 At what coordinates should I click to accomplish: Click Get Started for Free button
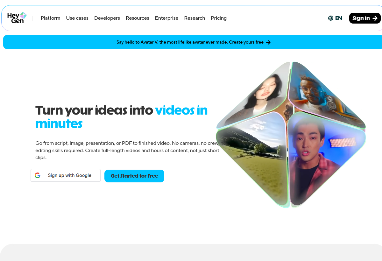(134, 176)
